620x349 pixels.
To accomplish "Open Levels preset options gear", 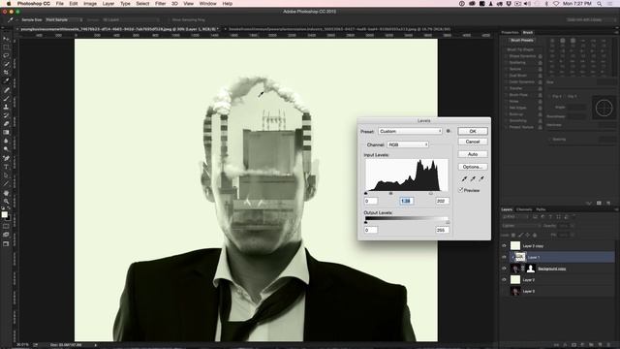I will pos(449,131).
